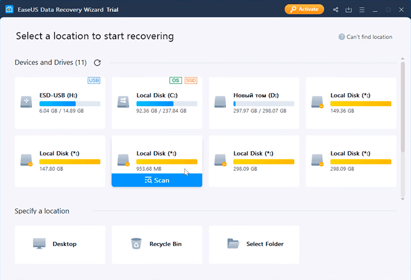Click the Recycle Bin icon
The height and width of the screenshot is (280, 411).
point(136,243)
